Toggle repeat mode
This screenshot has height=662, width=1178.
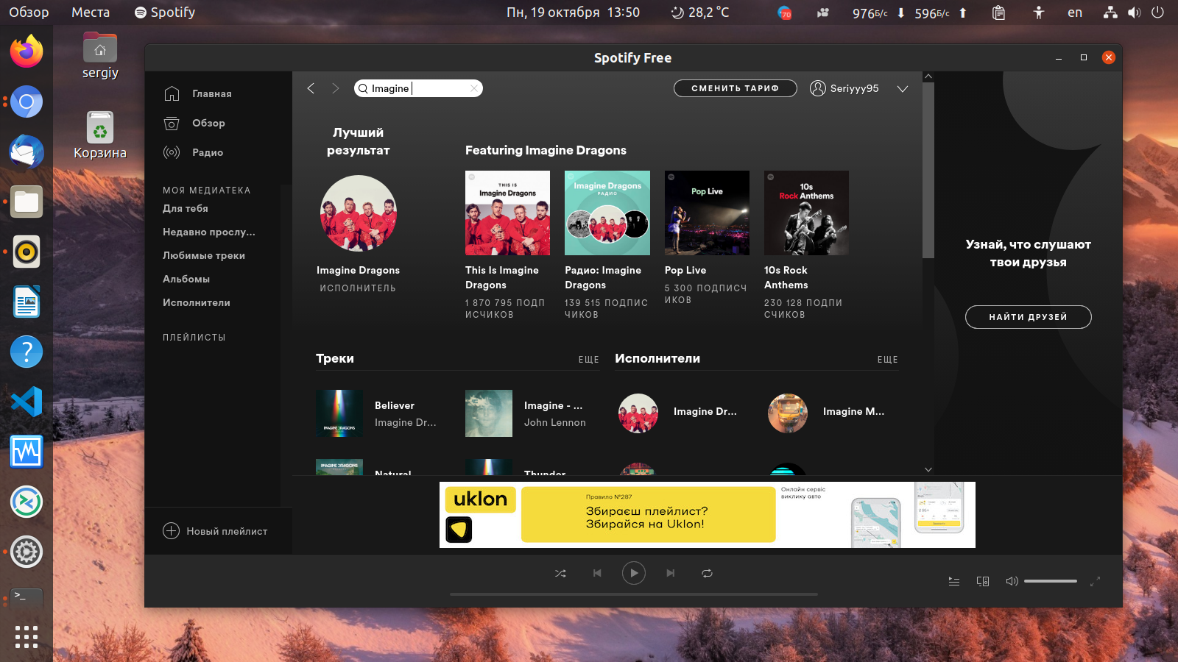(x=707, y=573)
